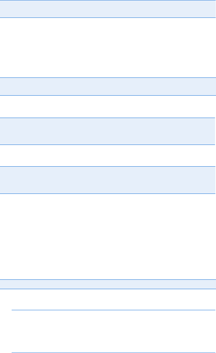Click the topmost blue shaded header band

click(x=108, y=9)
